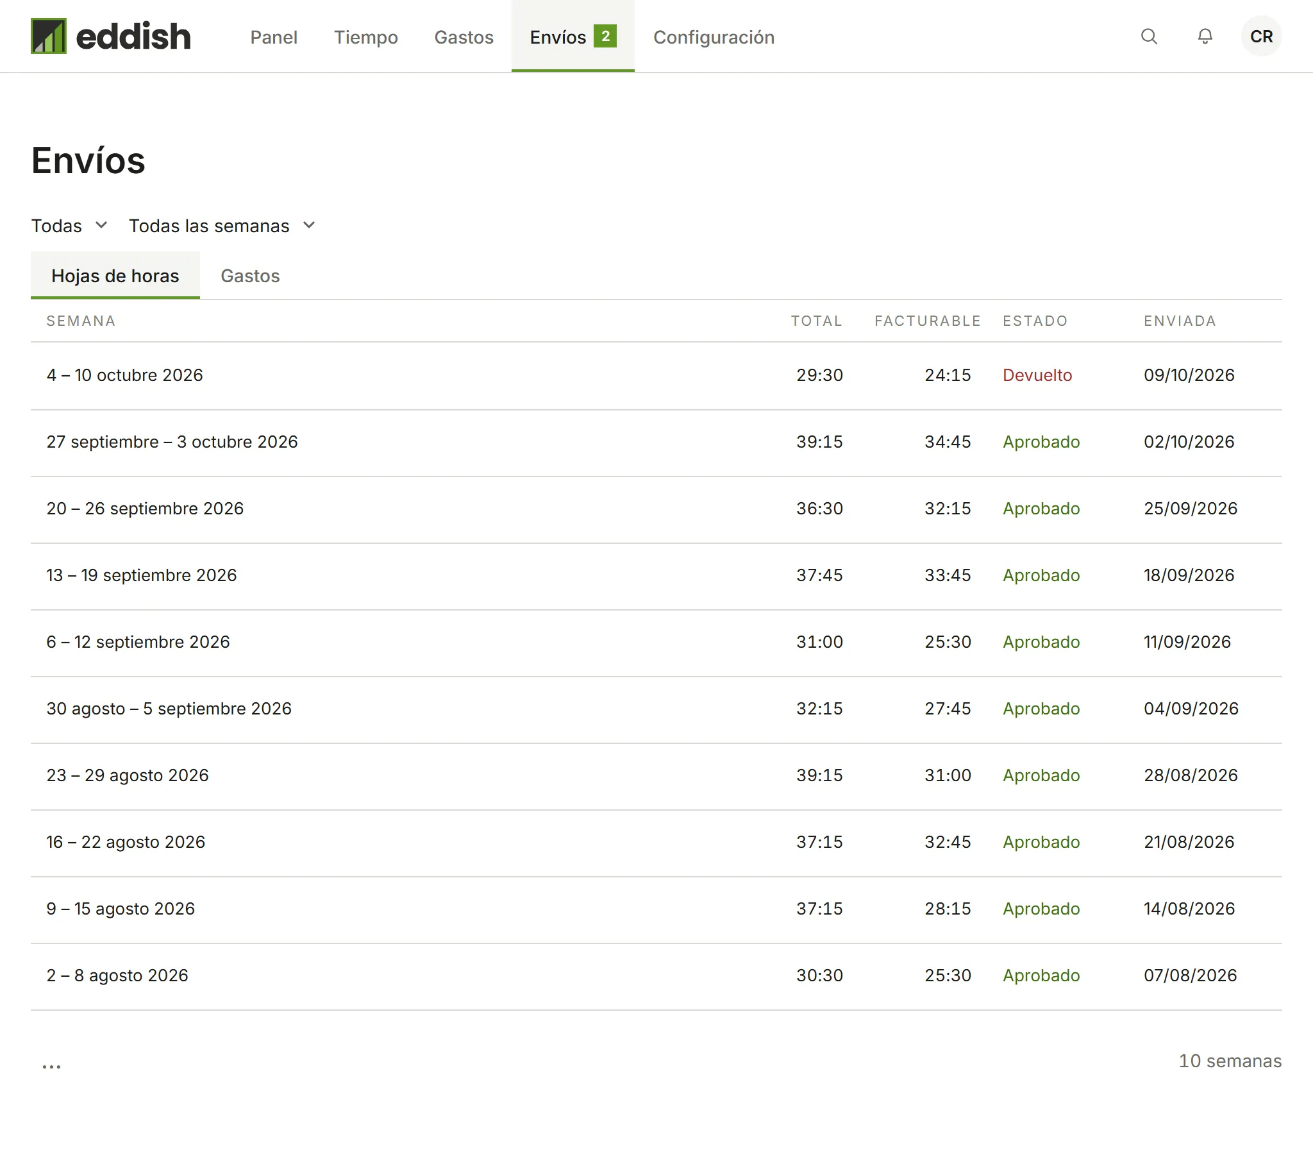Open week 23 – 29 agosto 2026
Screen dimensions: 1313x1157
click(x=656, y=777)
